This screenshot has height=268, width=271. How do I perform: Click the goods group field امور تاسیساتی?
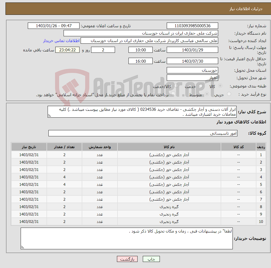[x=143, y=133]
